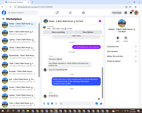Click the Mark as pending button
Image resolution: width=142 pixels, height=113 pixels.
click(58, 32)
